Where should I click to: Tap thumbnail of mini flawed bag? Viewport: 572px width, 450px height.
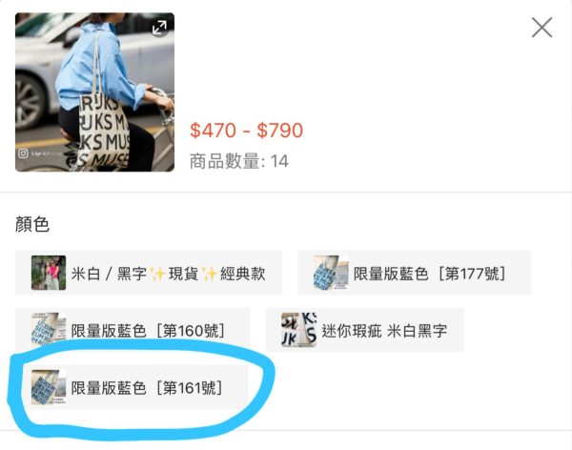298,330
